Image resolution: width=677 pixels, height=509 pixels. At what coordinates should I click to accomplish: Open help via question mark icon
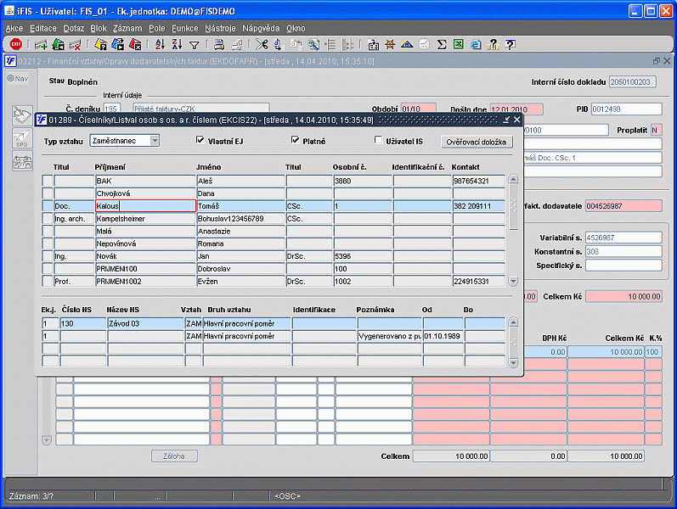pos(510,45)
